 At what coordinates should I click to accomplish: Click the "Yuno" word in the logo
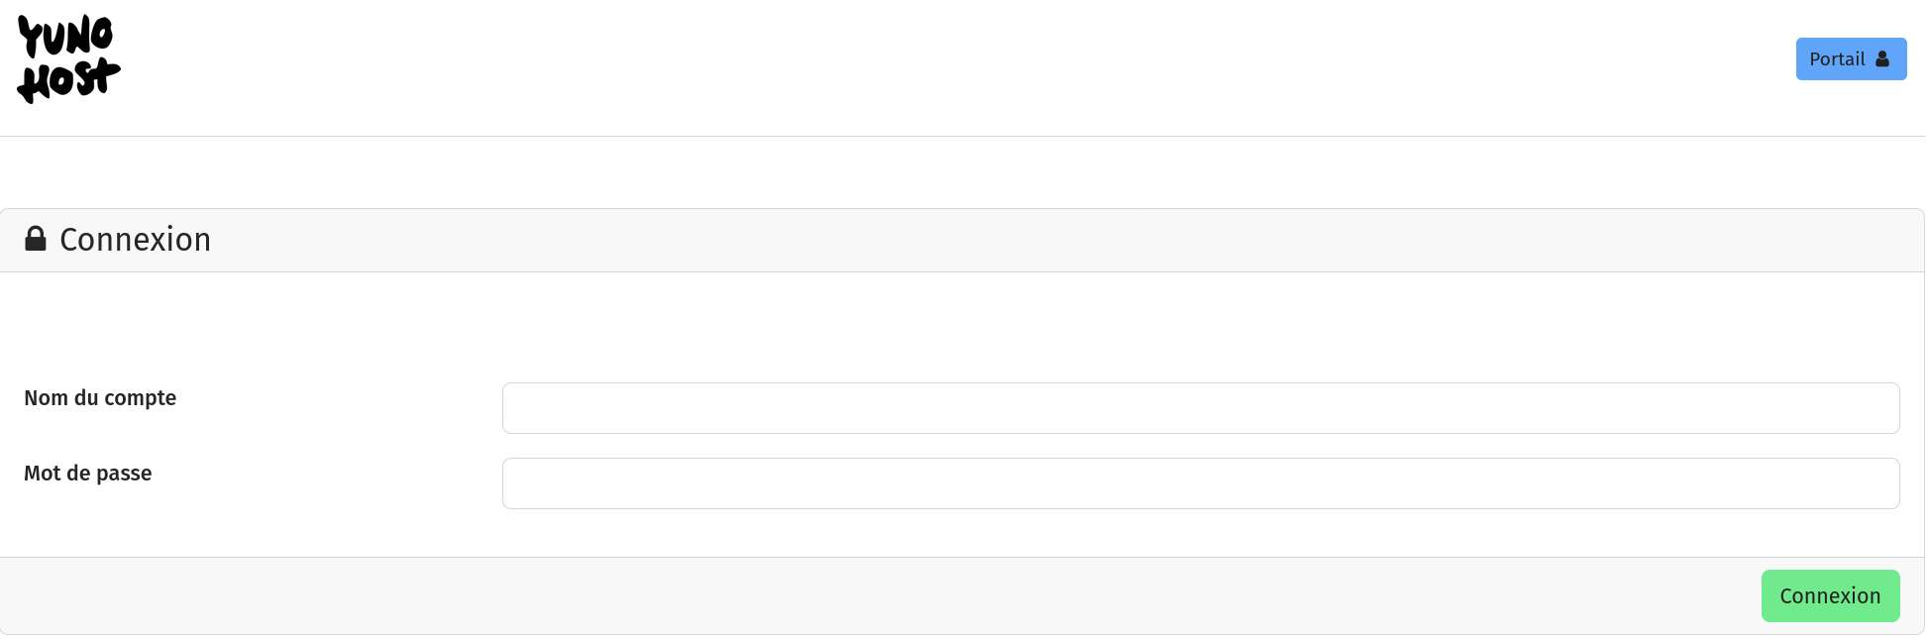coord(65,38)
